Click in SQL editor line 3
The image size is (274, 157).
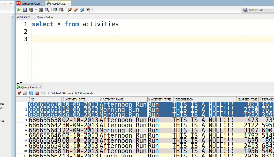129,39
